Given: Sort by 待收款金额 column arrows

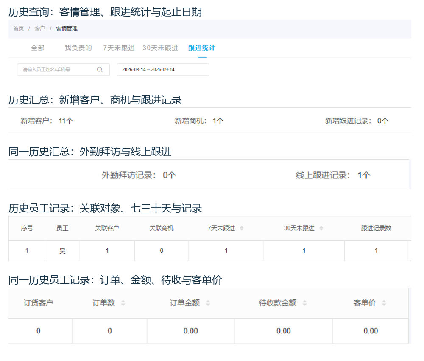Looking at the screenshot, I should 305,303.
